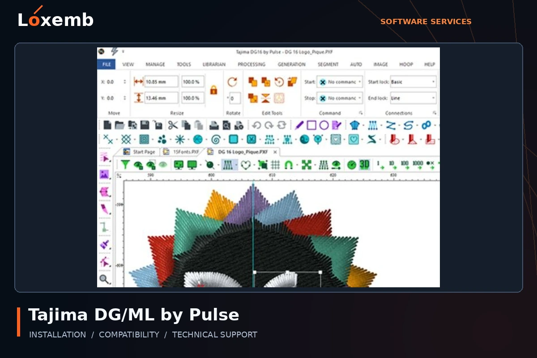Click the green fit-to-window arrows icon
Screen dimensions: 537x358
[x=306, y=165]
